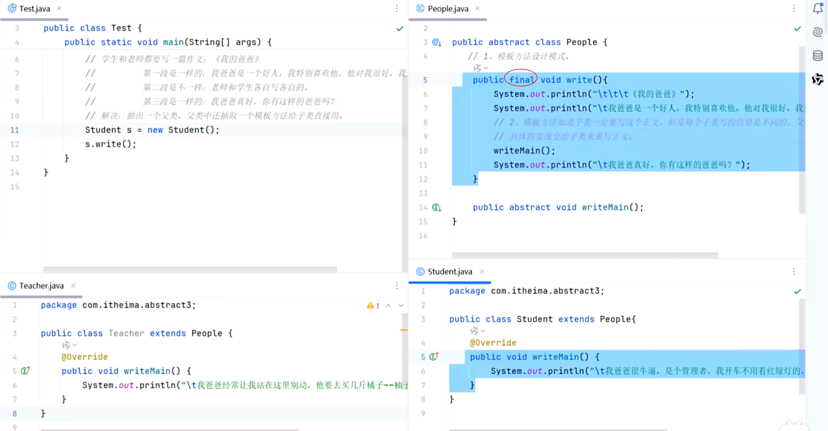Switch to the Test.java tab
828x431 pixels.
coord(34,8)
